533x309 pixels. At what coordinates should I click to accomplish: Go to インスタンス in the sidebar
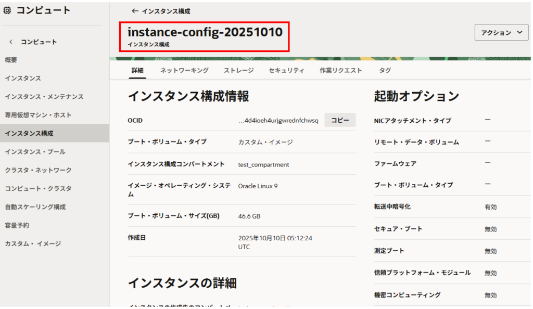(x=23, y=78)
